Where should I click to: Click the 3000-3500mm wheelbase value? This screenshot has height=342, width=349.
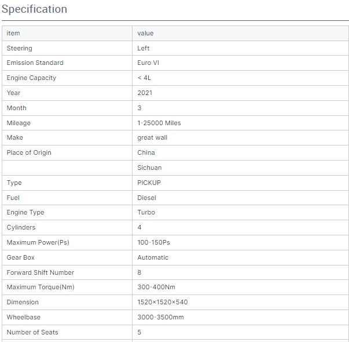click(160, 317)
